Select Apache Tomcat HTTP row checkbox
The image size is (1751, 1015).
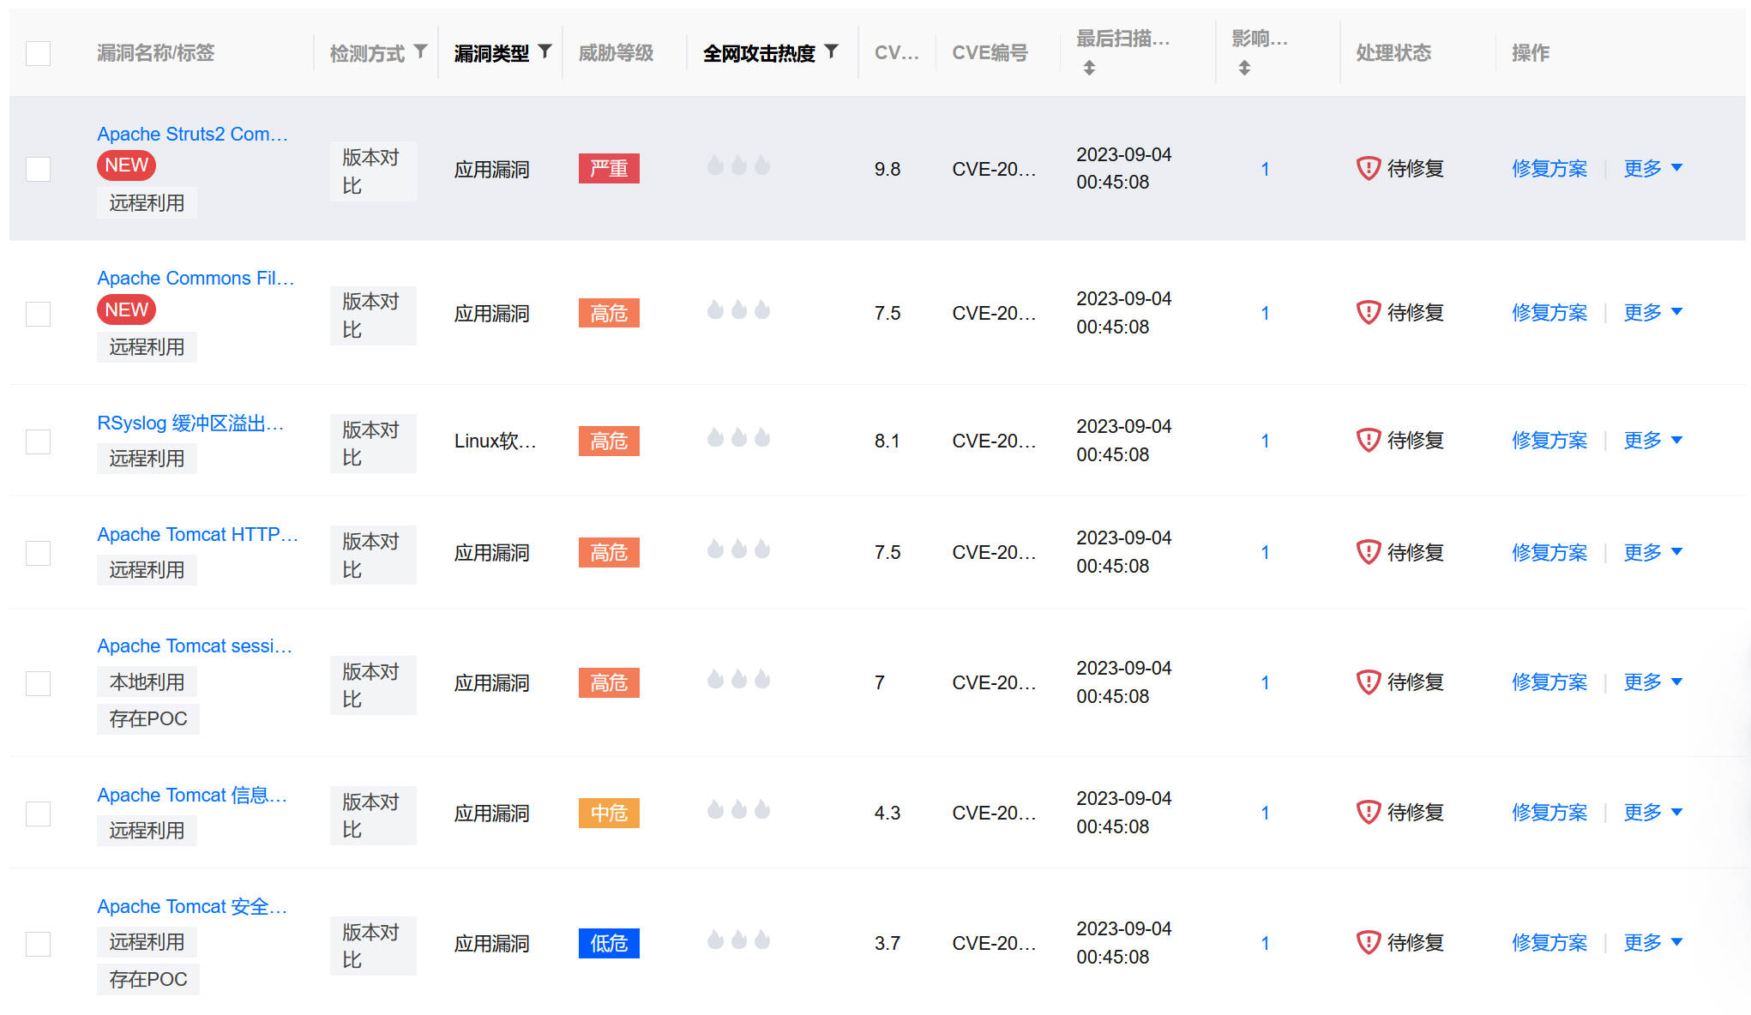click(x=38, y=553)
